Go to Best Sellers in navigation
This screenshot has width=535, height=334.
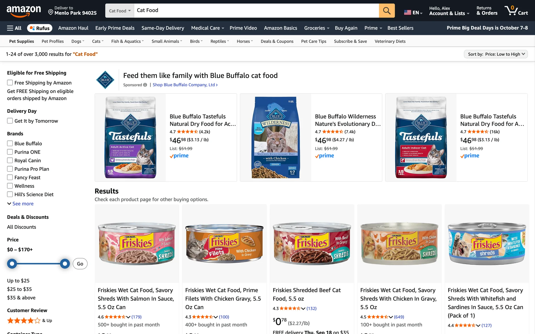tap(400, 28)
